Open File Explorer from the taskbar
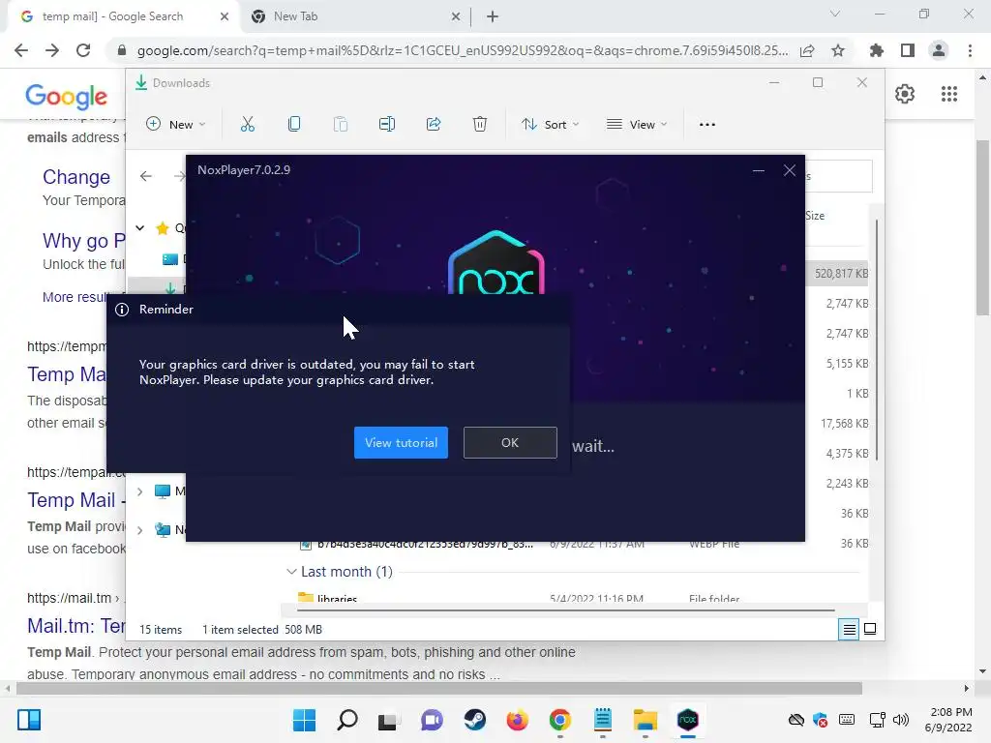This screenshot has height=743, width=991. pos(646,720)
